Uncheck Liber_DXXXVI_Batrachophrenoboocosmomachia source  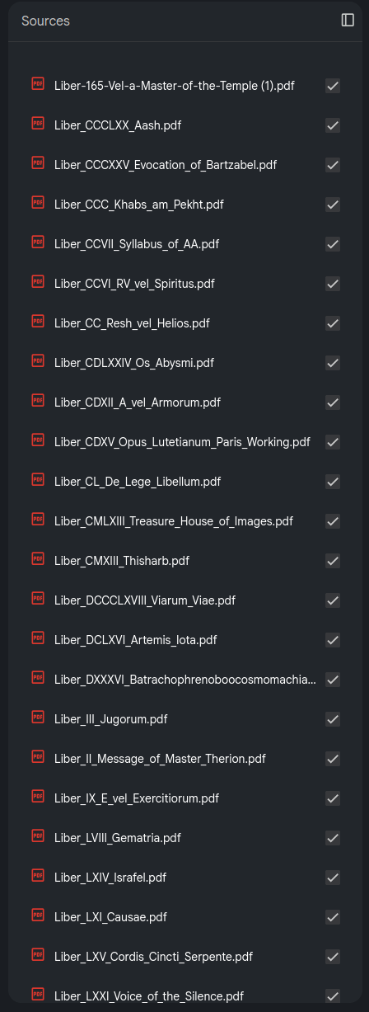333,680
